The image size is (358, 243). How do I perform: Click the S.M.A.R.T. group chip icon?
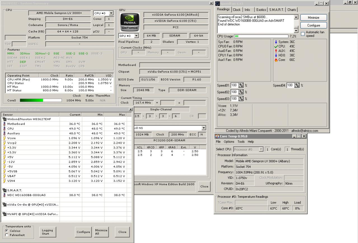tap(4, 190)
